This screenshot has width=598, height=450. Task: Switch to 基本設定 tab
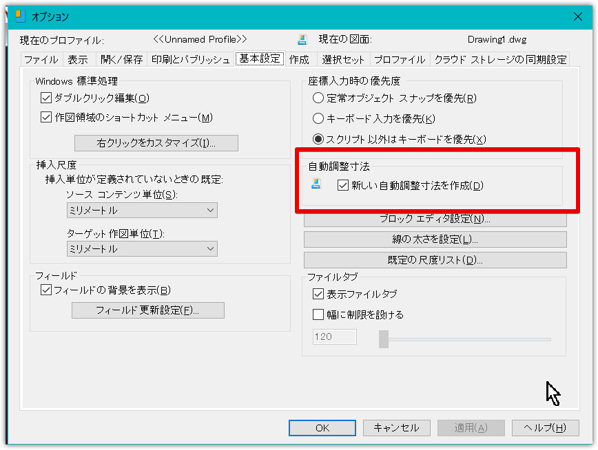[260, 58]
